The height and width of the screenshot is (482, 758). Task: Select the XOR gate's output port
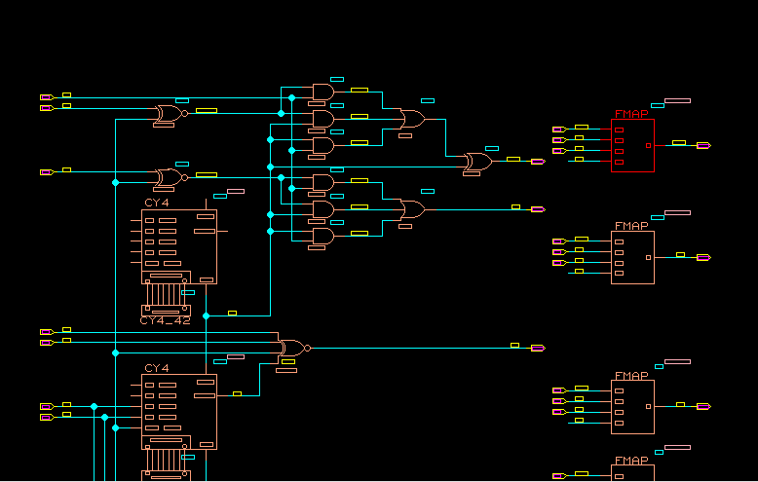537,162
